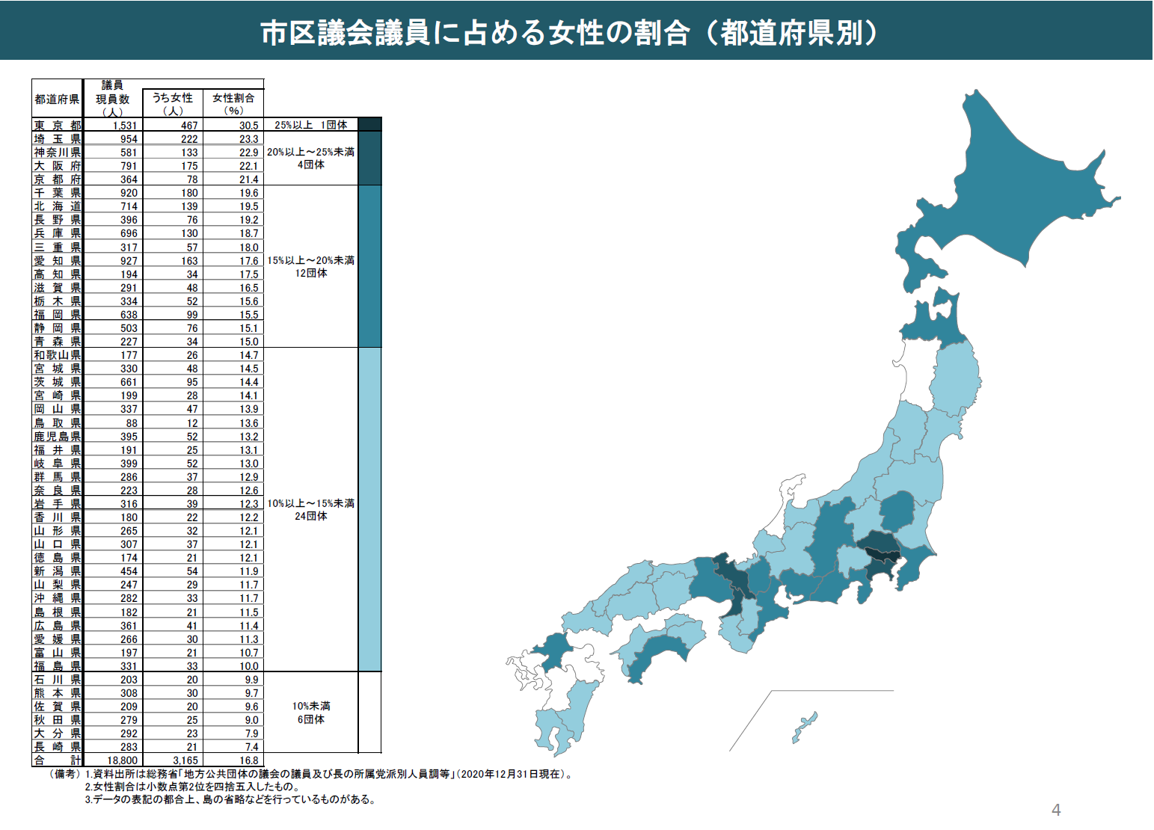Screen dimensions: 1154x830
Task: Click footnote 1 citing 総務省 source
Action: point(330,775)
